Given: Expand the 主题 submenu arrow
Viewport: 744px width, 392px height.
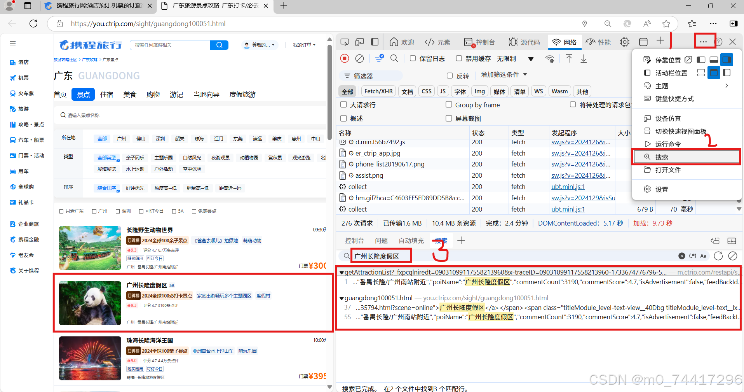Looking at the screenshot, I should [x=727, y=86].
